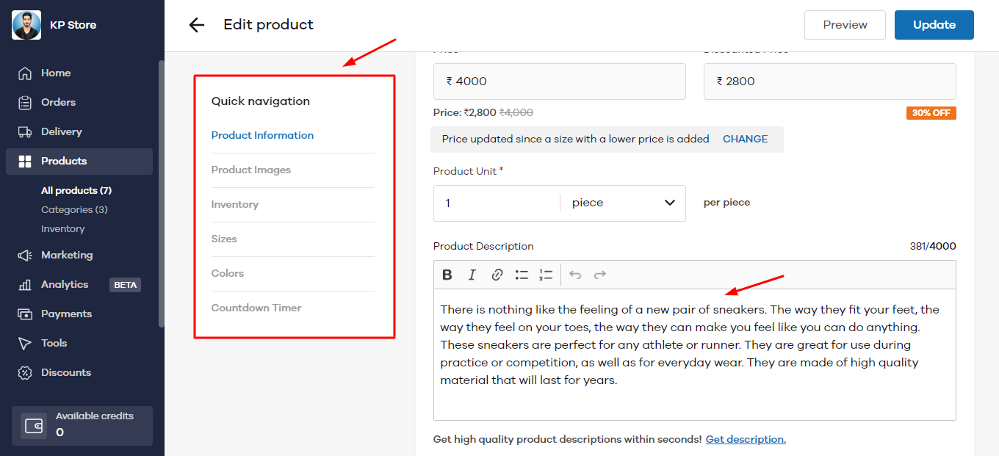Click the Available credits wallet icon
This screenshot has height=456, width=999.
pyautogui.click(x=34, y=426)
